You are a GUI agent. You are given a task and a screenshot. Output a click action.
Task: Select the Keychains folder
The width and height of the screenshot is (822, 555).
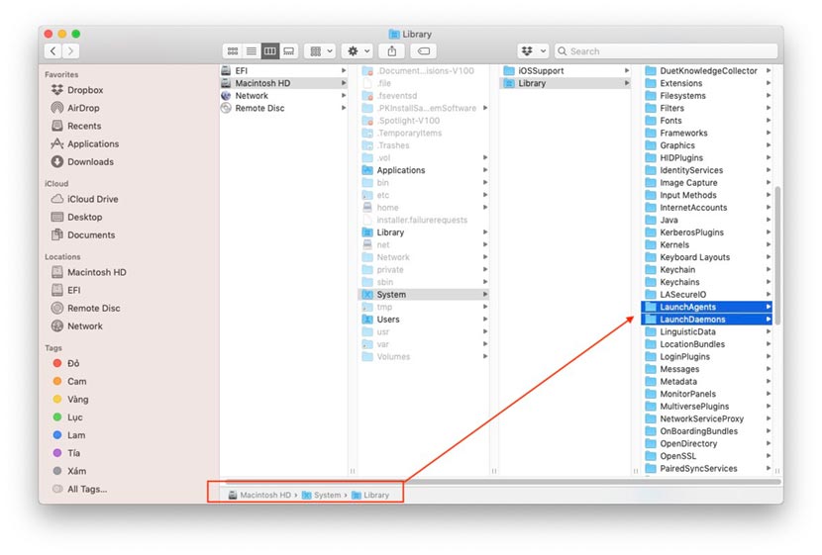(707, 282)
